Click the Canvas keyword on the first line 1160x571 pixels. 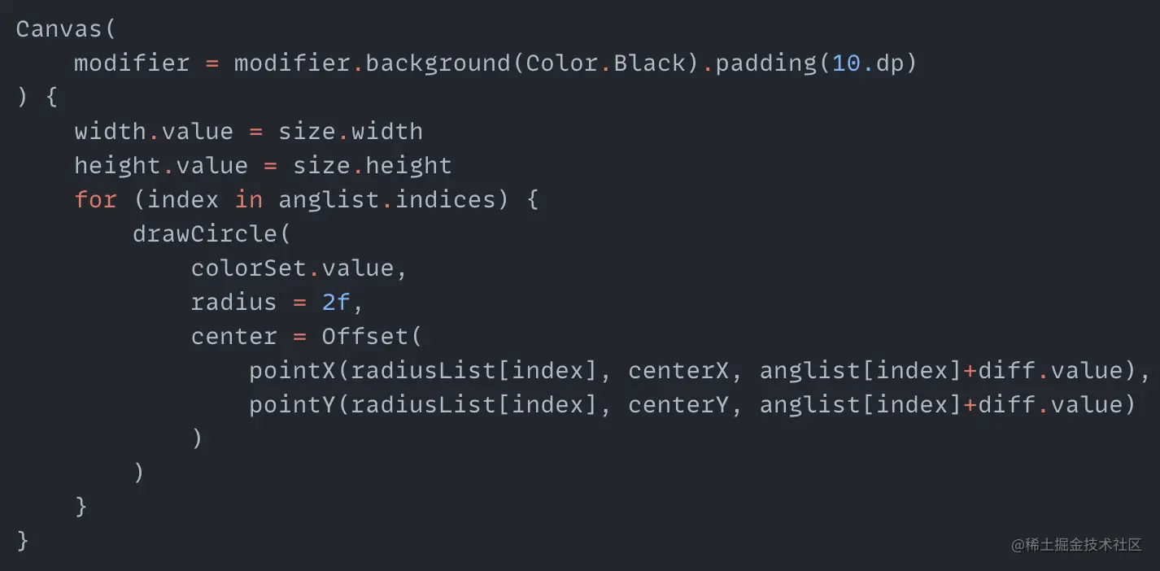59,28
